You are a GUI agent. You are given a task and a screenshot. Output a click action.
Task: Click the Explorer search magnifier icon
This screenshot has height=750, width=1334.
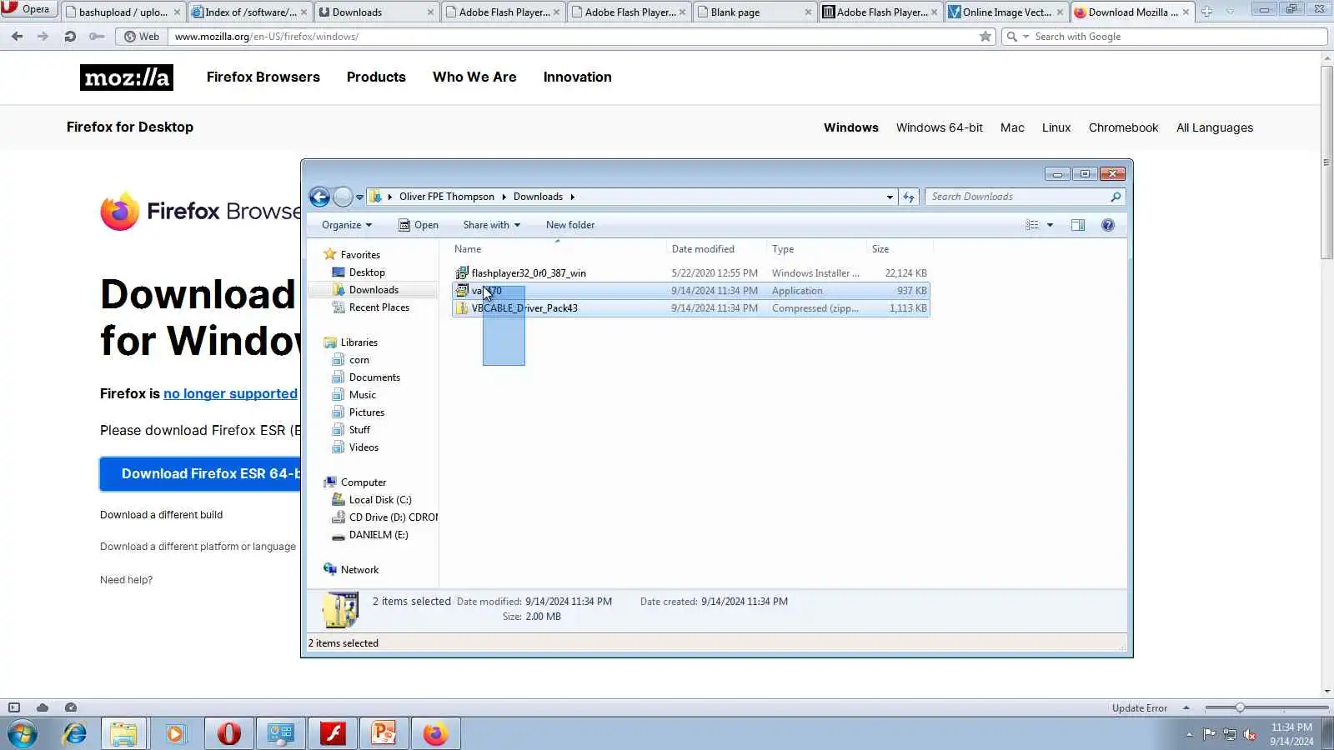(1116, 197)
